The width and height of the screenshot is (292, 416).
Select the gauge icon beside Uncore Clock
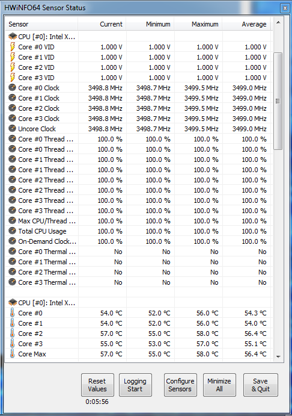click(12, 128)
